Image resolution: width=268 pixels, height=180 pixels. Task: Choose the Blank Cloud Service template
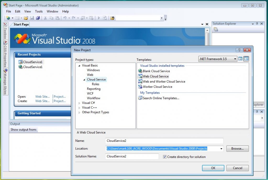156,71
